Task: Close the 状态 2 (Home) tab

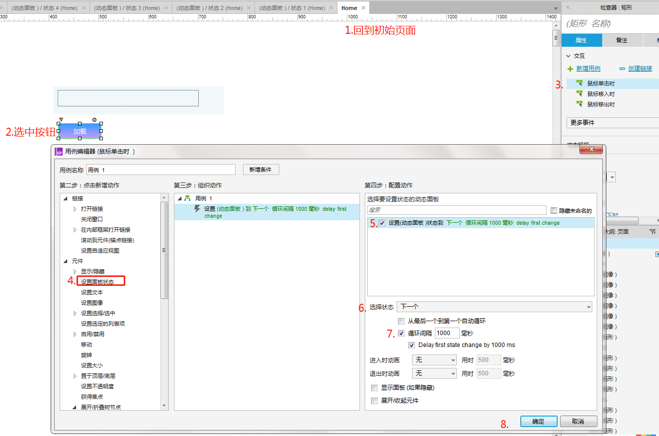Action: click(x=248, y=8)
